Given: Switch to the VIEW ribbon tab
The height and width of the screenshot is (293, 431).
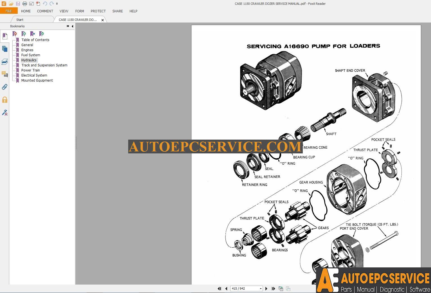Looking at the screenshot, I should pos(64,11).
